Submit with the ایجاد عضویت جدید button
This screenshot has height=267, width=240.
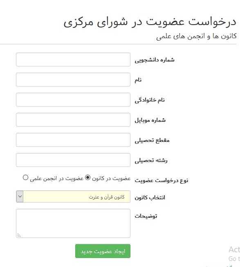pos(103,251)
